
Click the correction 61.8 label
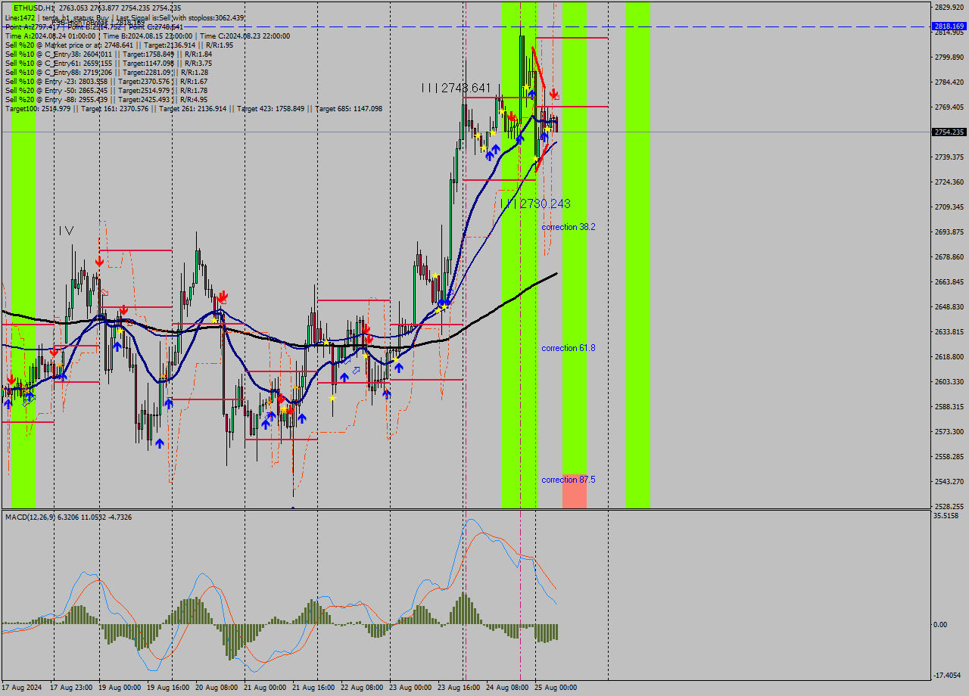pyautogui.click(x=568, y=348)
